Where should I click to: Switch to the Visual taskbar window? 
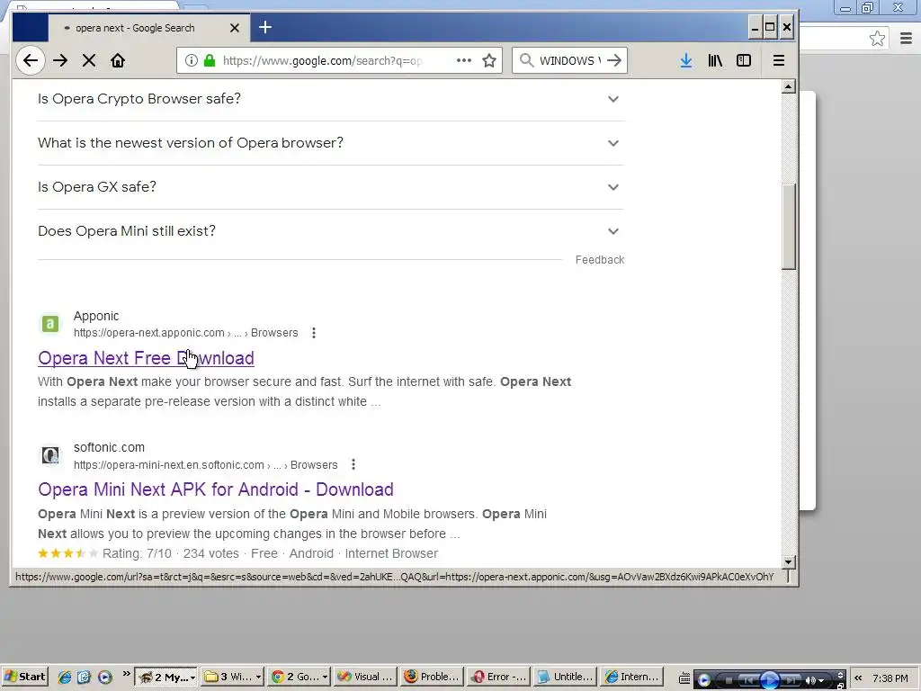pos(365,677)
